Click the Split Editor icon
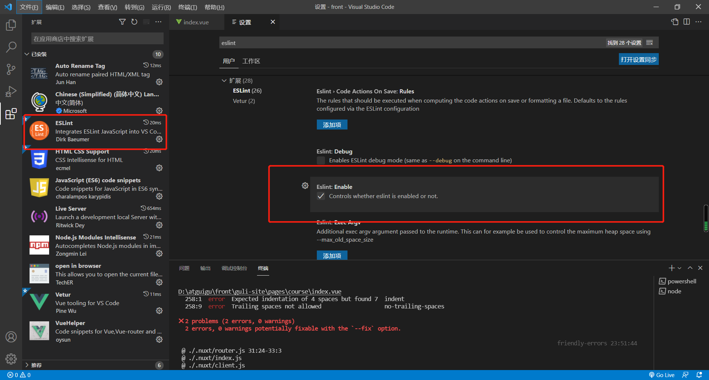709x380 pixels. click(x=687, y=22)
